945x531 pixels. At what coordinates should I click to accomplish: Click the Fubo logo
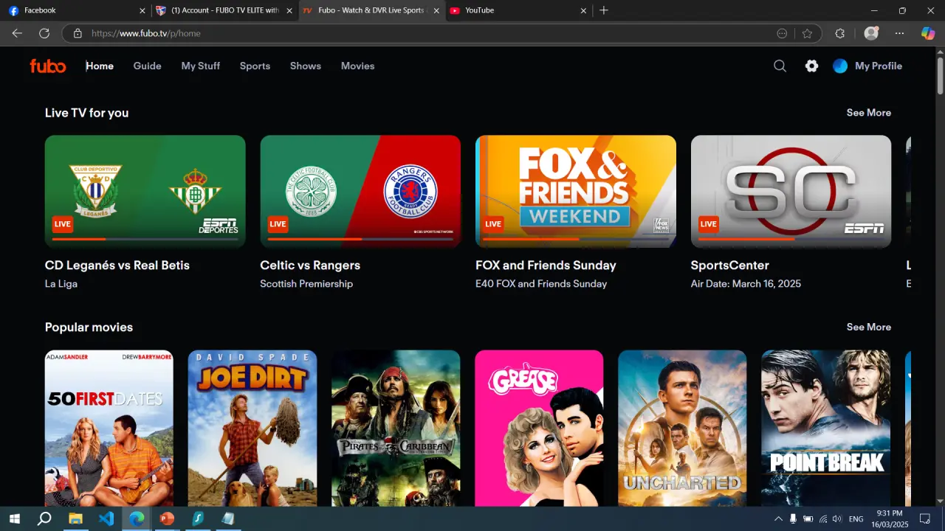pyautogui.click(x=48, y=66)
